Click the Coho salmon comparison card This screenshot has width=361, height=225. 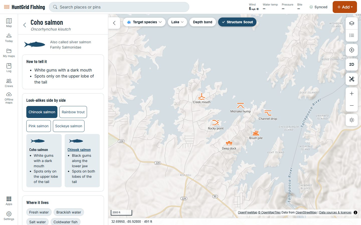click(x=44, y=160)
